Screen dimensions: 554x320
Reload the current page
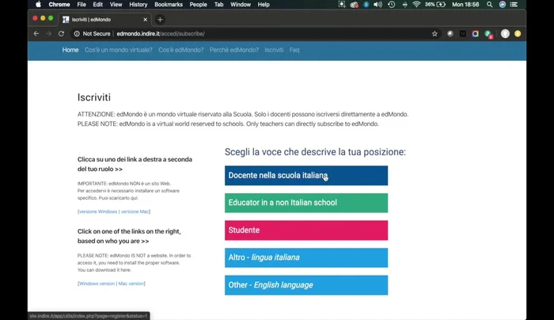(61, 33)
